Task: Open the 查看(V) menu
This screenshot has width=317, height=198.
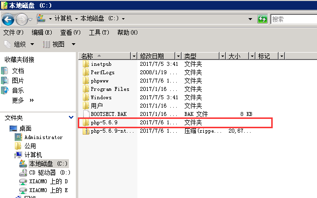Action: 70,32
